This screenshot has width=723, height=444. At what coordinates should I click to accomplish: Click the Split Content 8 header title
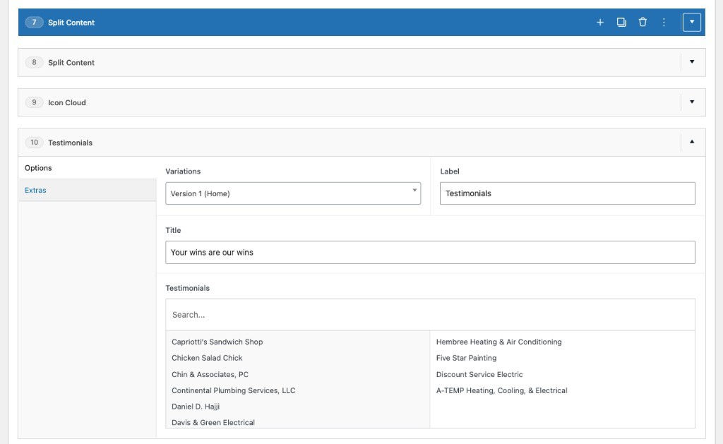tap(71, 63)
